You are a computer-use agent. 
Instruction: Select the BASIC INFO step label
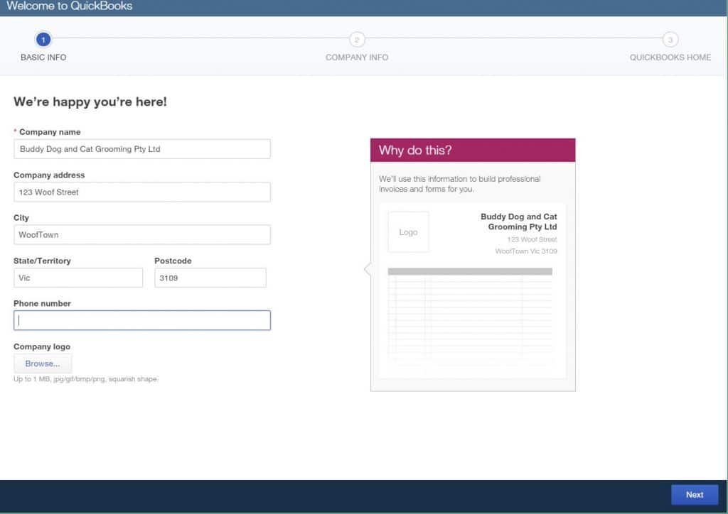pyautogui.click(x=43, y=58)
